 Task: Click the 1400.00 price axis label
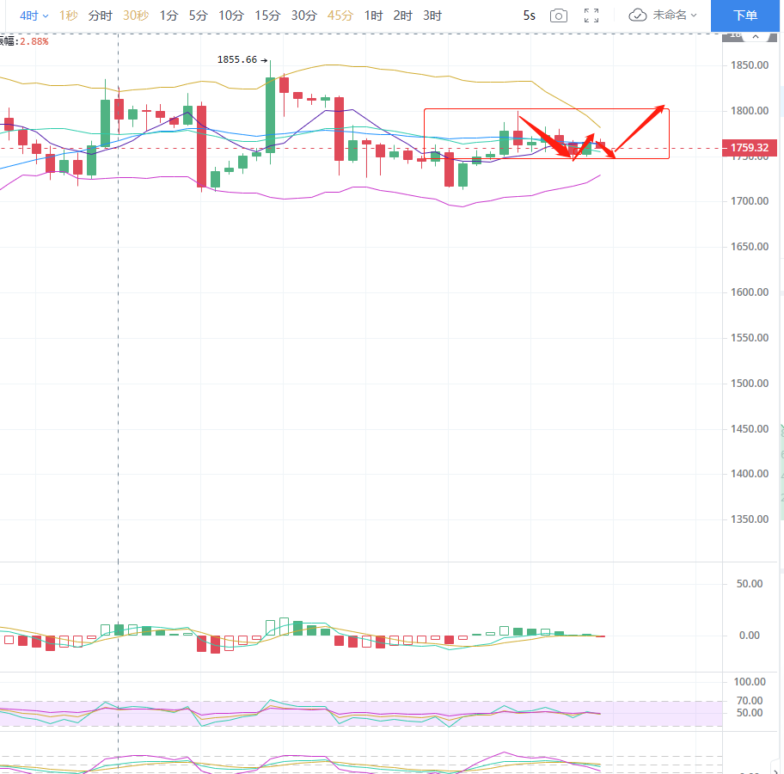(750, 474)
